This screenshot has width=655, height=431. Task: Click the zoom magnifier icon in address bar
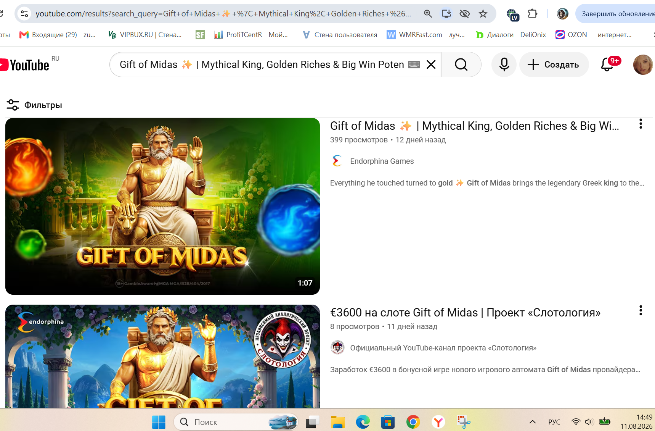click(428, 14)
